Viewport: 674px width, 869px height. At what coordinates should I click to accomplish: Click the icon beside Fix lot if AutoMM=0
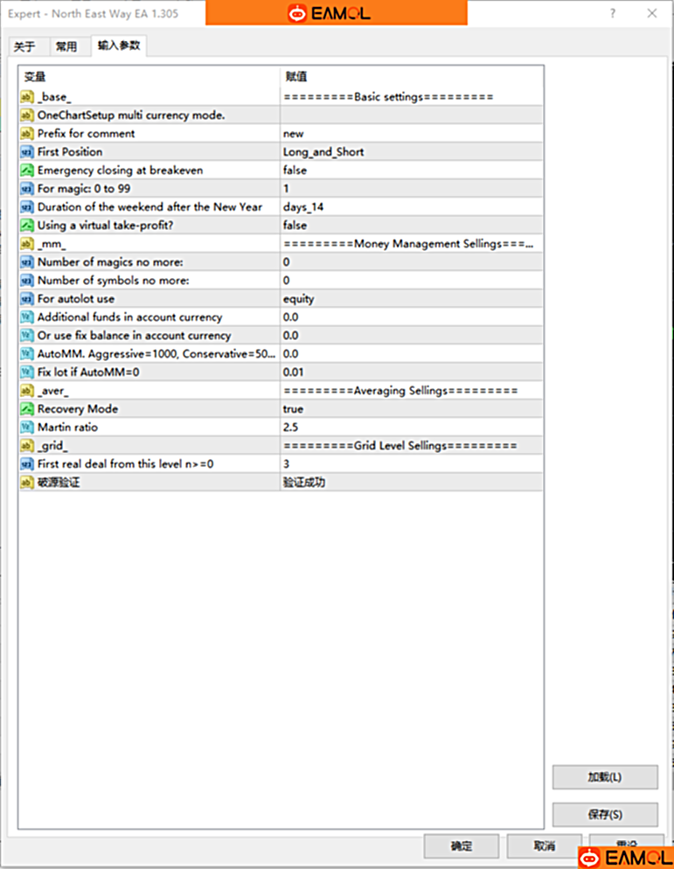click(27, 372)
